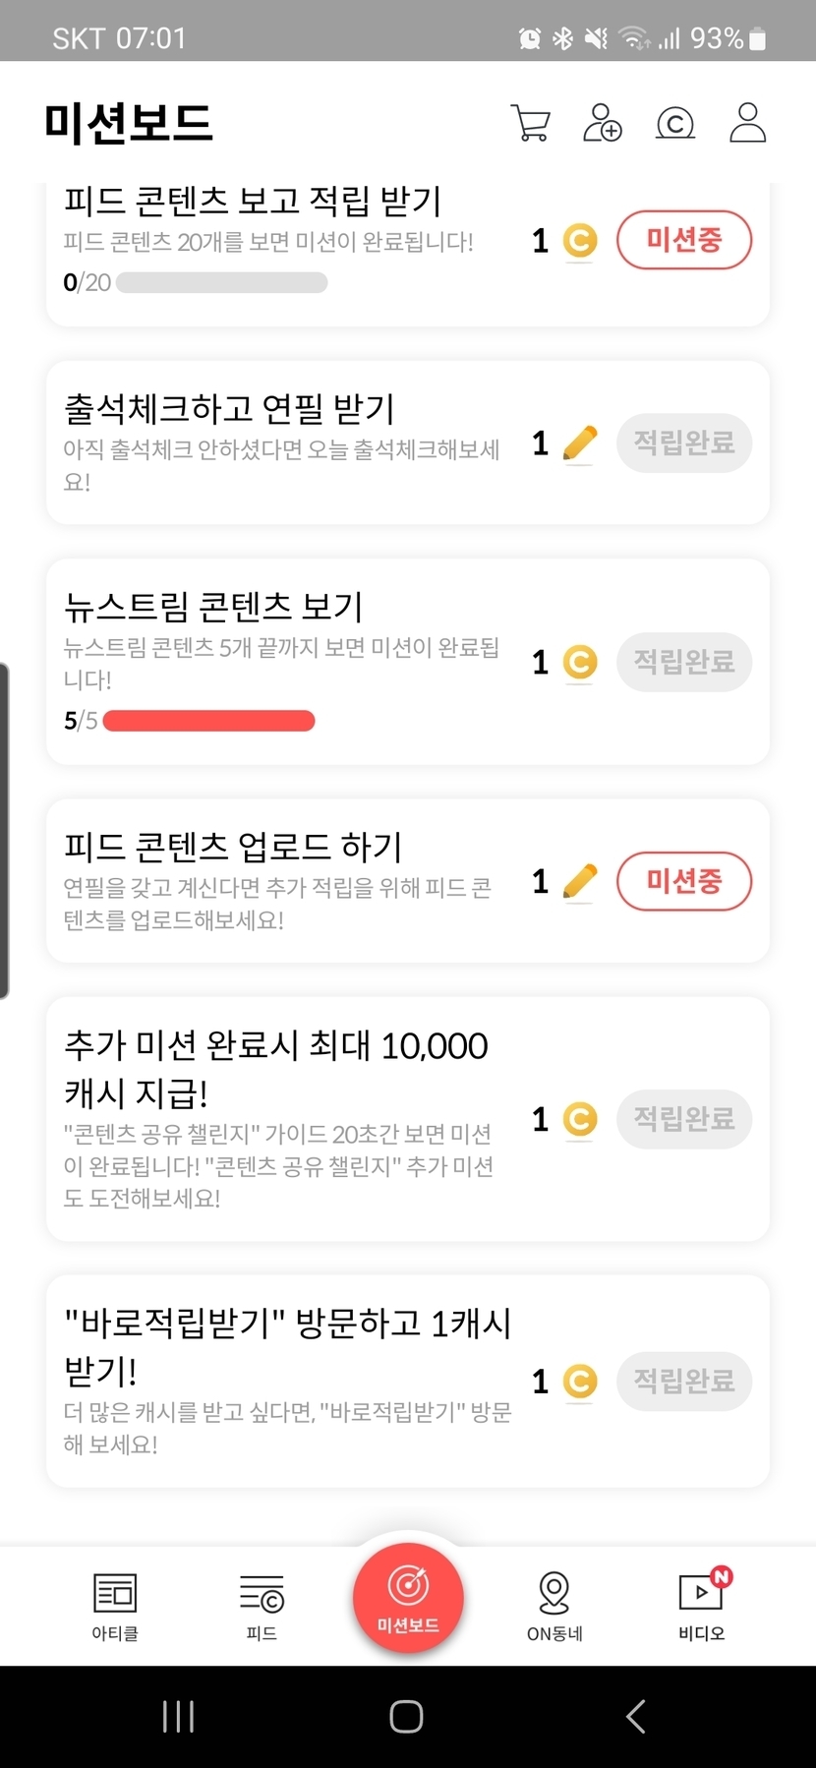
Task: Open the cash coin icon in header
Action: pyautogui.click(x=674, y=123)
